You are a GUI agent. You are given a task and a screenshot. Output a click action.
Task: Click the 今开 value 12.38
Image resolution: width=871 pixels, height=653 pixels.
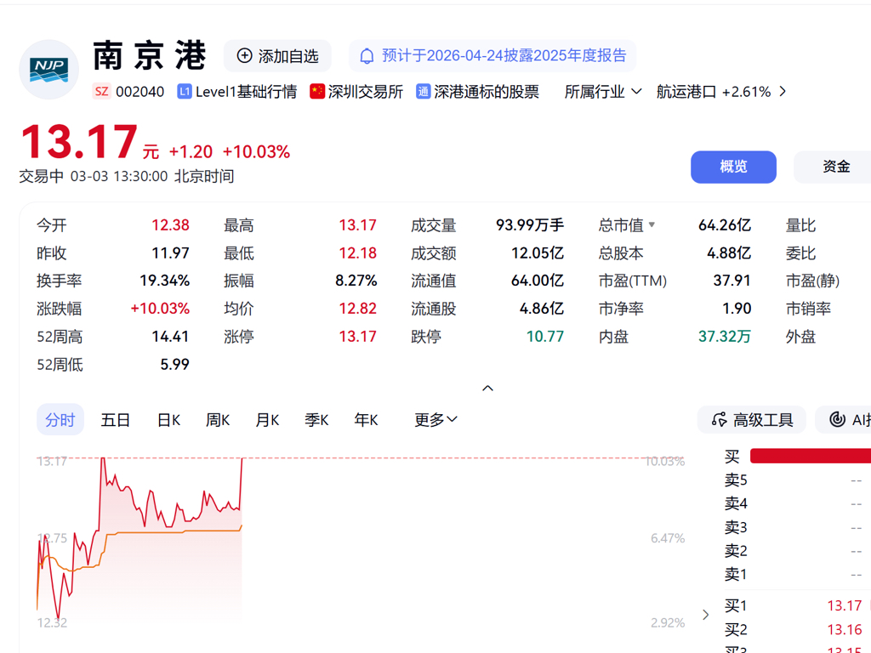coord(170,224)
